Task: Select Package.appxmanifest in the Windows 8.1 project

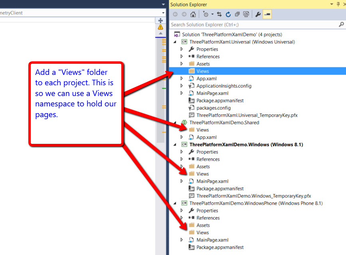Action: (x=219, y=189)
